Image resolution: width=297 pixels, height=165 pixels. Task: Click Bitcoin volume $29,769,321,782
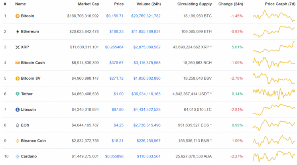[146, 16]
